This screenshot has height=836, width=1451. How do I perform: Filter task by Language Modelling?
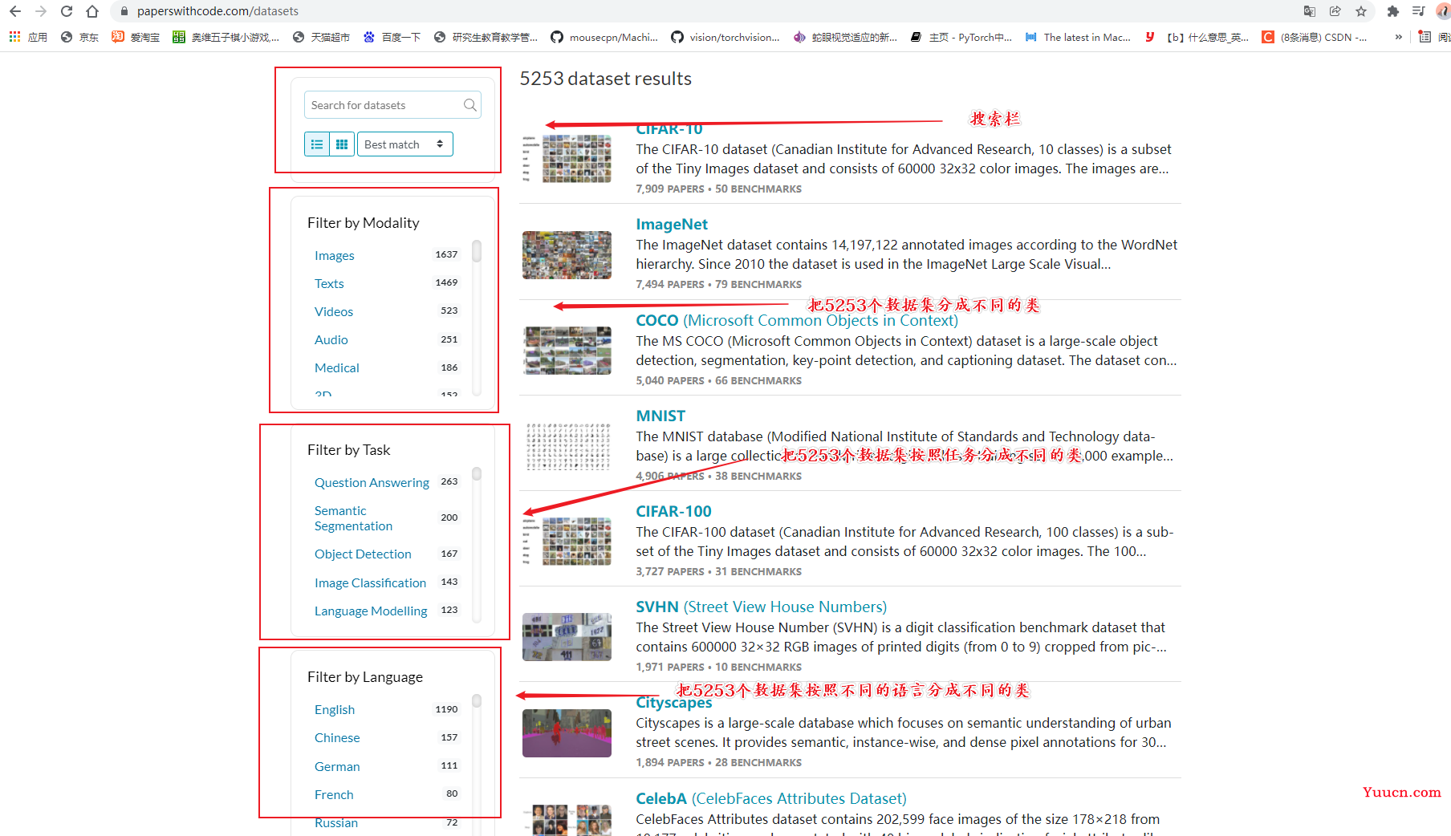coord(371,611)
